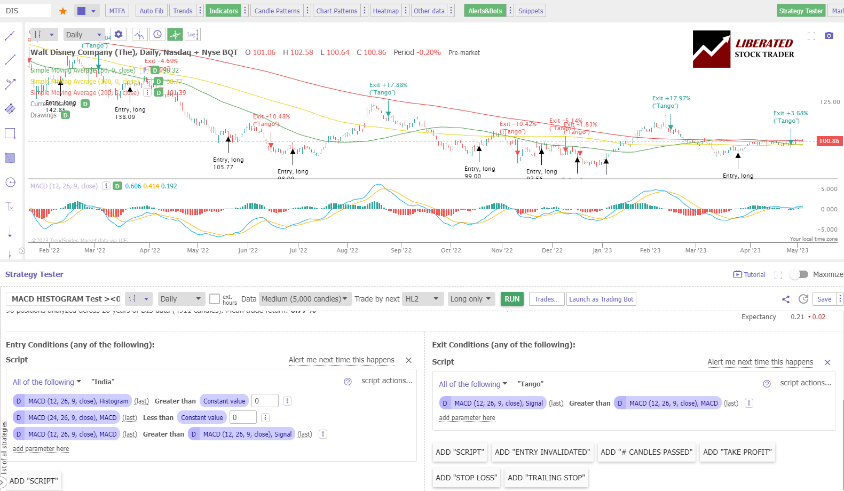
Task: Expand exit 'All of the following' dropdown
Action: coord(473,384)
